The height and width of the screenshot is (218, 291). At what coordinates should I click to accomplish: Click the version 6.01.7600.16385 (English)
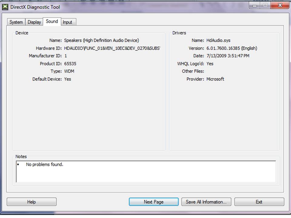(x=232, y=48)
